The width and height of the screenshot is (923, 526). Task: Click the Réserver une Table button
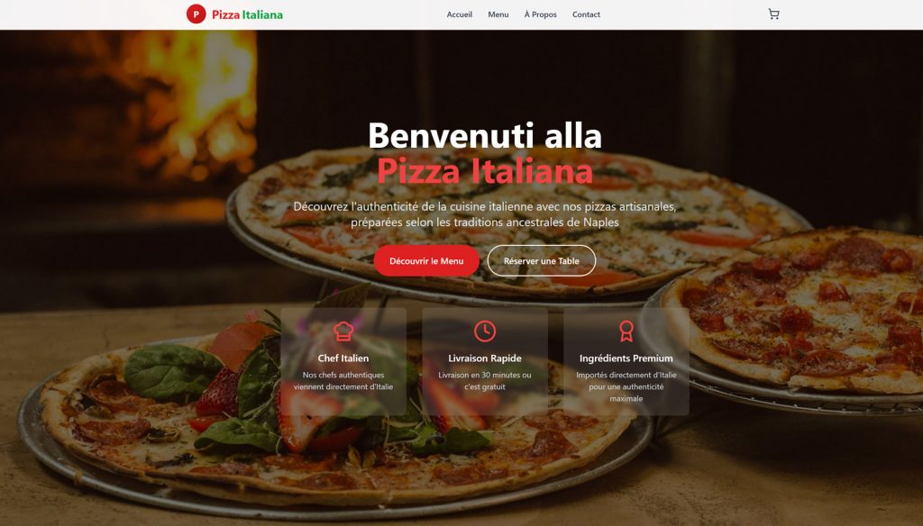point(542,260)
